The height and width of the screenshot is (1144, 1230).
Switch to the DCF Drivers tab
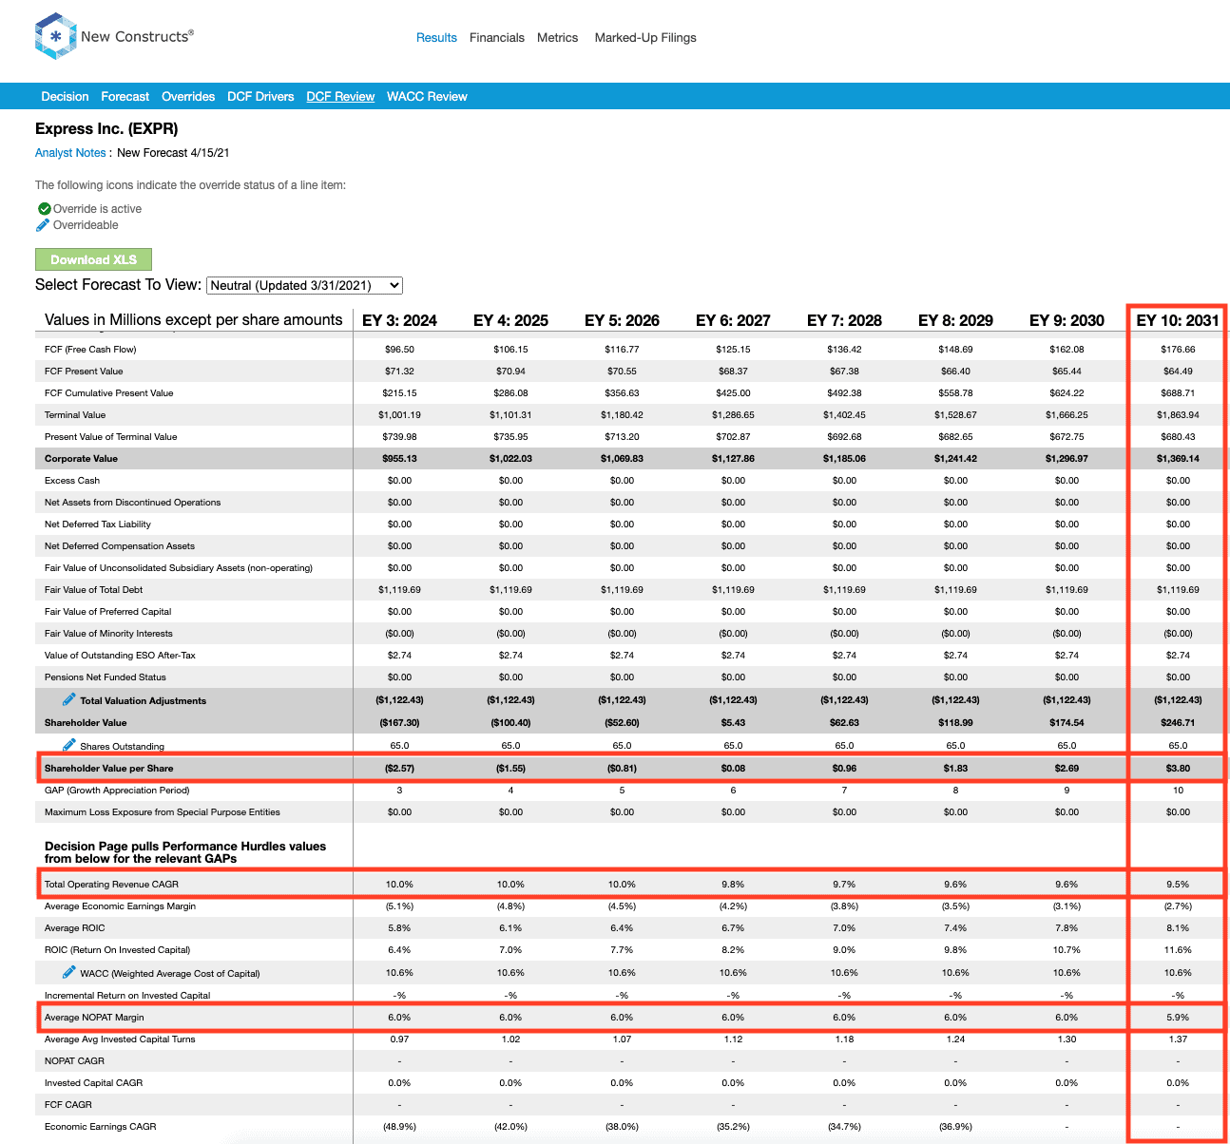click(260, 97)
